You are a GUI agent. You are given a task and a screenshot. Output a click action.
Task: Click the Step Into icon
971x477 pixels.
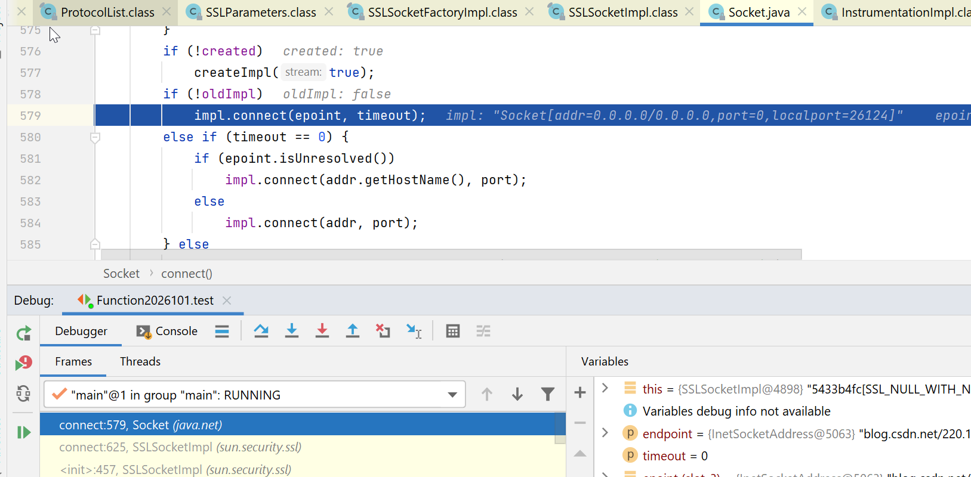pos(291,331)
